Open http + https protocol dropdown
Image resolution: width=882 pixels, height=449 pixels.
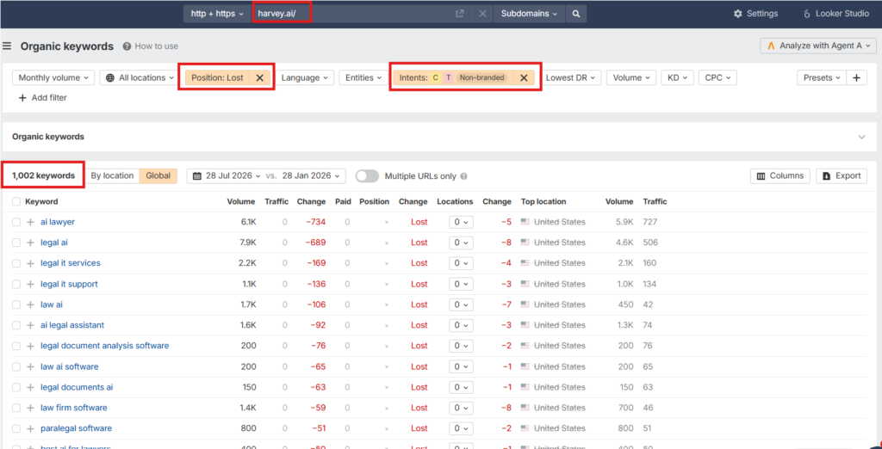coord(217,14)
